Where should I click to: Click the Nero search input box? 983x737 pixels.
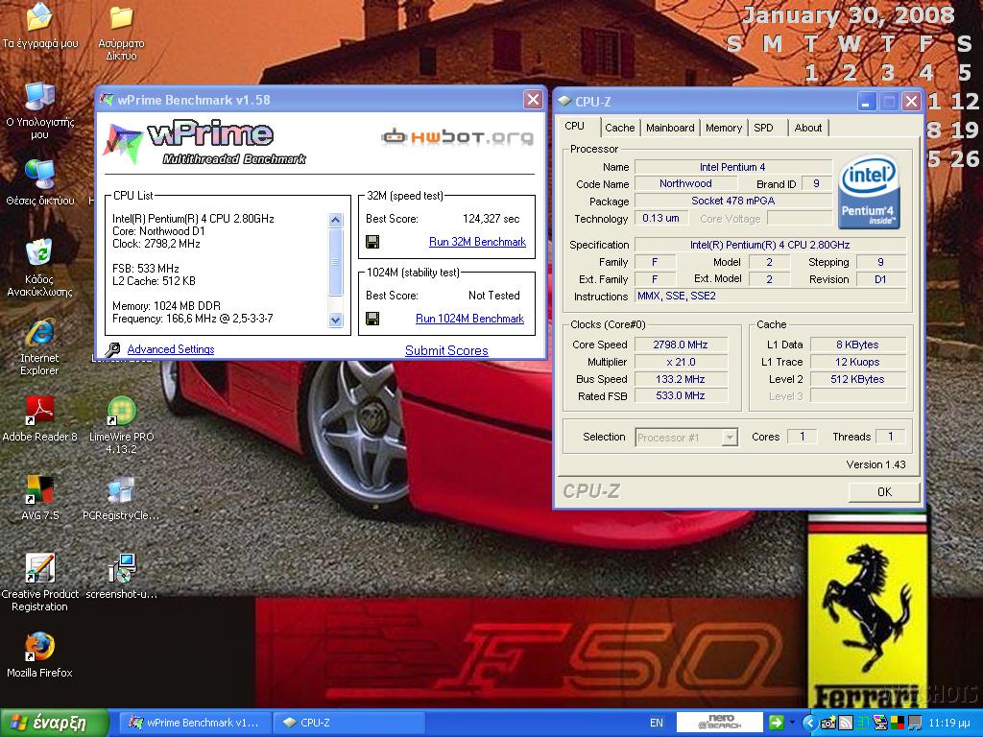click(720, 722)
